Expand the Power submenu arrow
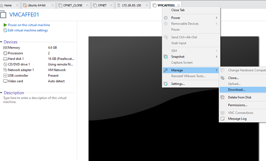This screenshot has width=266, height=161. [x=216, y=18]
